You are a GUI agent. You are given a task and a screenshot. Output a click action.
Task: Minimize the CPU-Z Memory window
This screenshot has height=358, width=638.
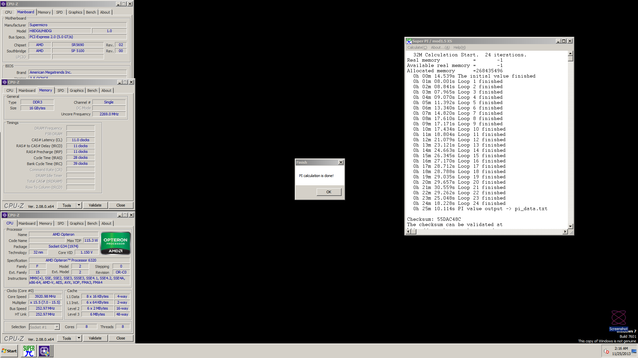120,82
